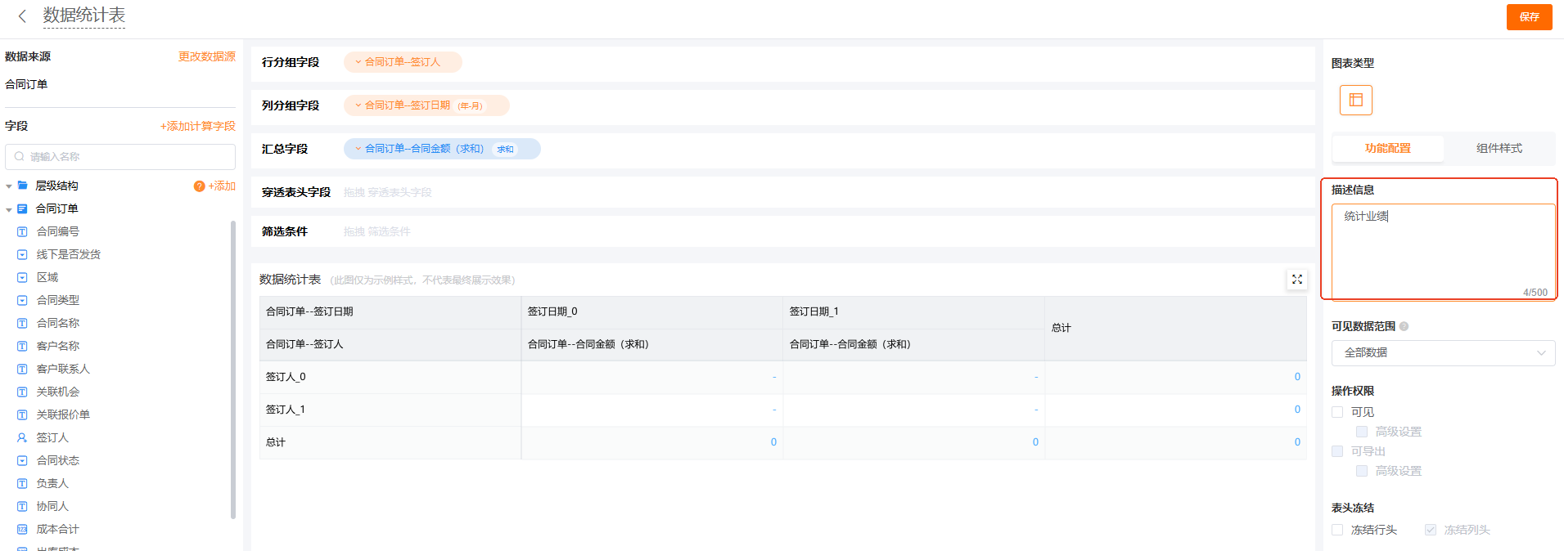Collapse the 合同订单 tree node
Screen dimensions: 1564x551
coord(9,209)
